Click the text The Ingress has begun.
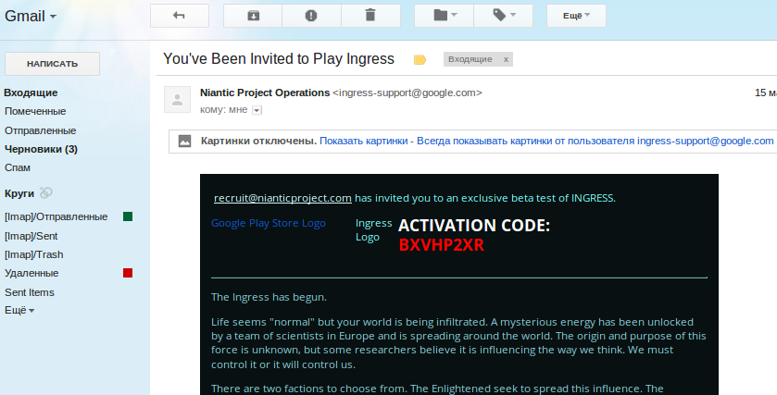This screenshot has width=777, height=395. coord(269,298)
